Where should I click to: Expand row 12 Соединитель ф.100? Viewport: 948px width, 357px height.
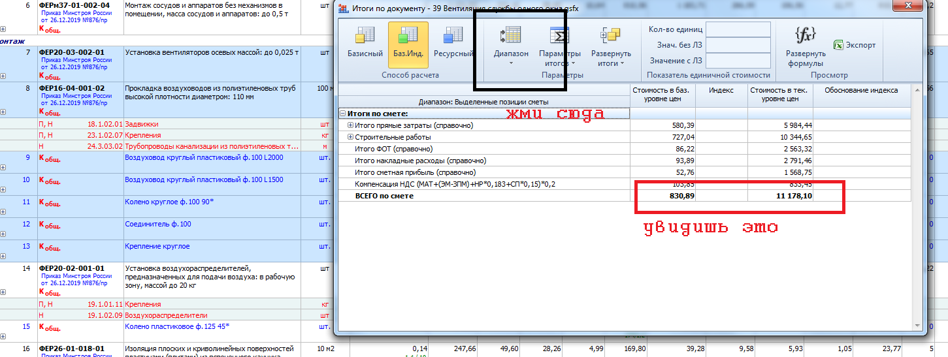3,234
